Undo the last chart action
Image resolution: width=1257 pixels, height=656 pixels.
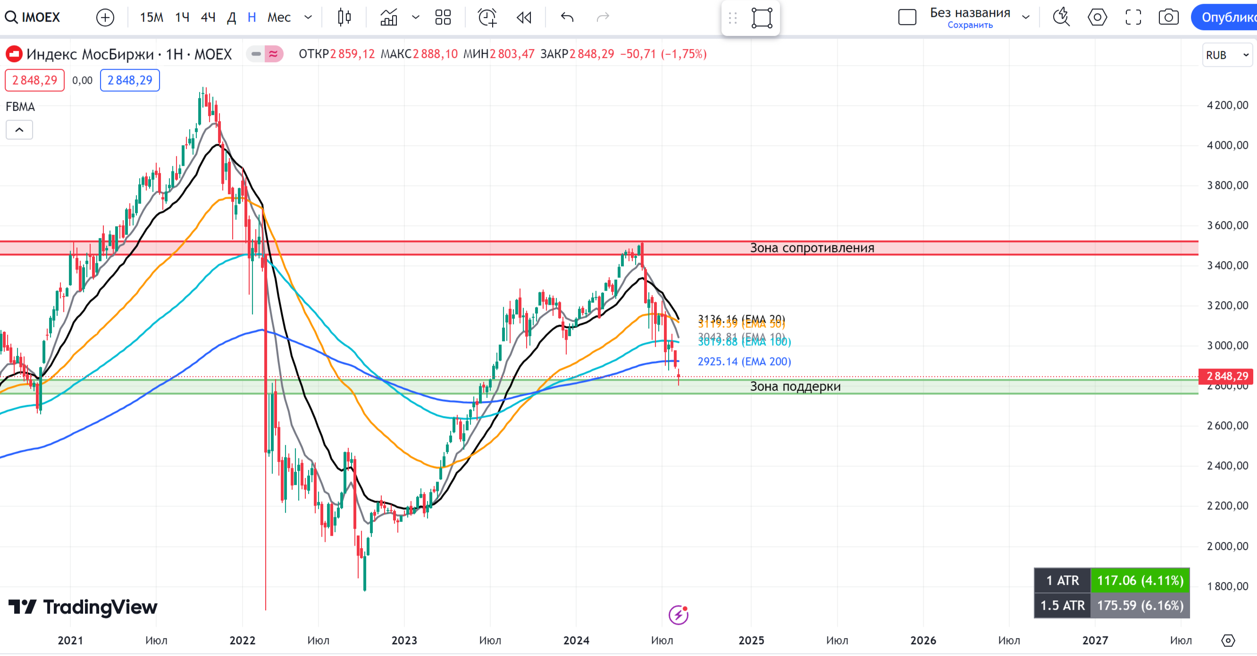pyautogui.click(x=567, y=17)
